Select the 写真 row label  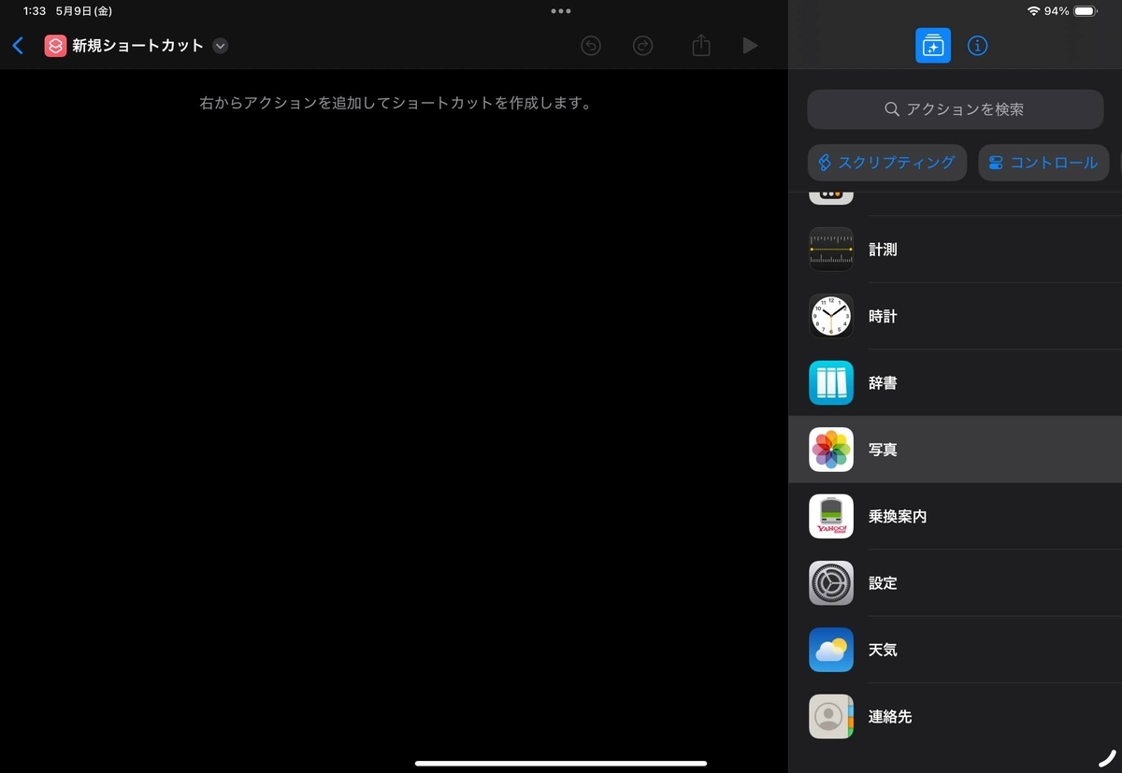coord(883,450)
